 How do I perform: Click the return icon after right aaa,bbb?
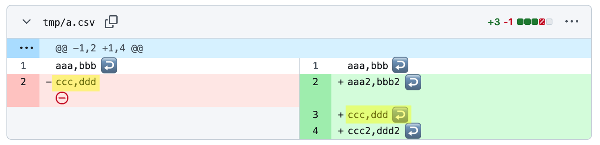point(400,66)
